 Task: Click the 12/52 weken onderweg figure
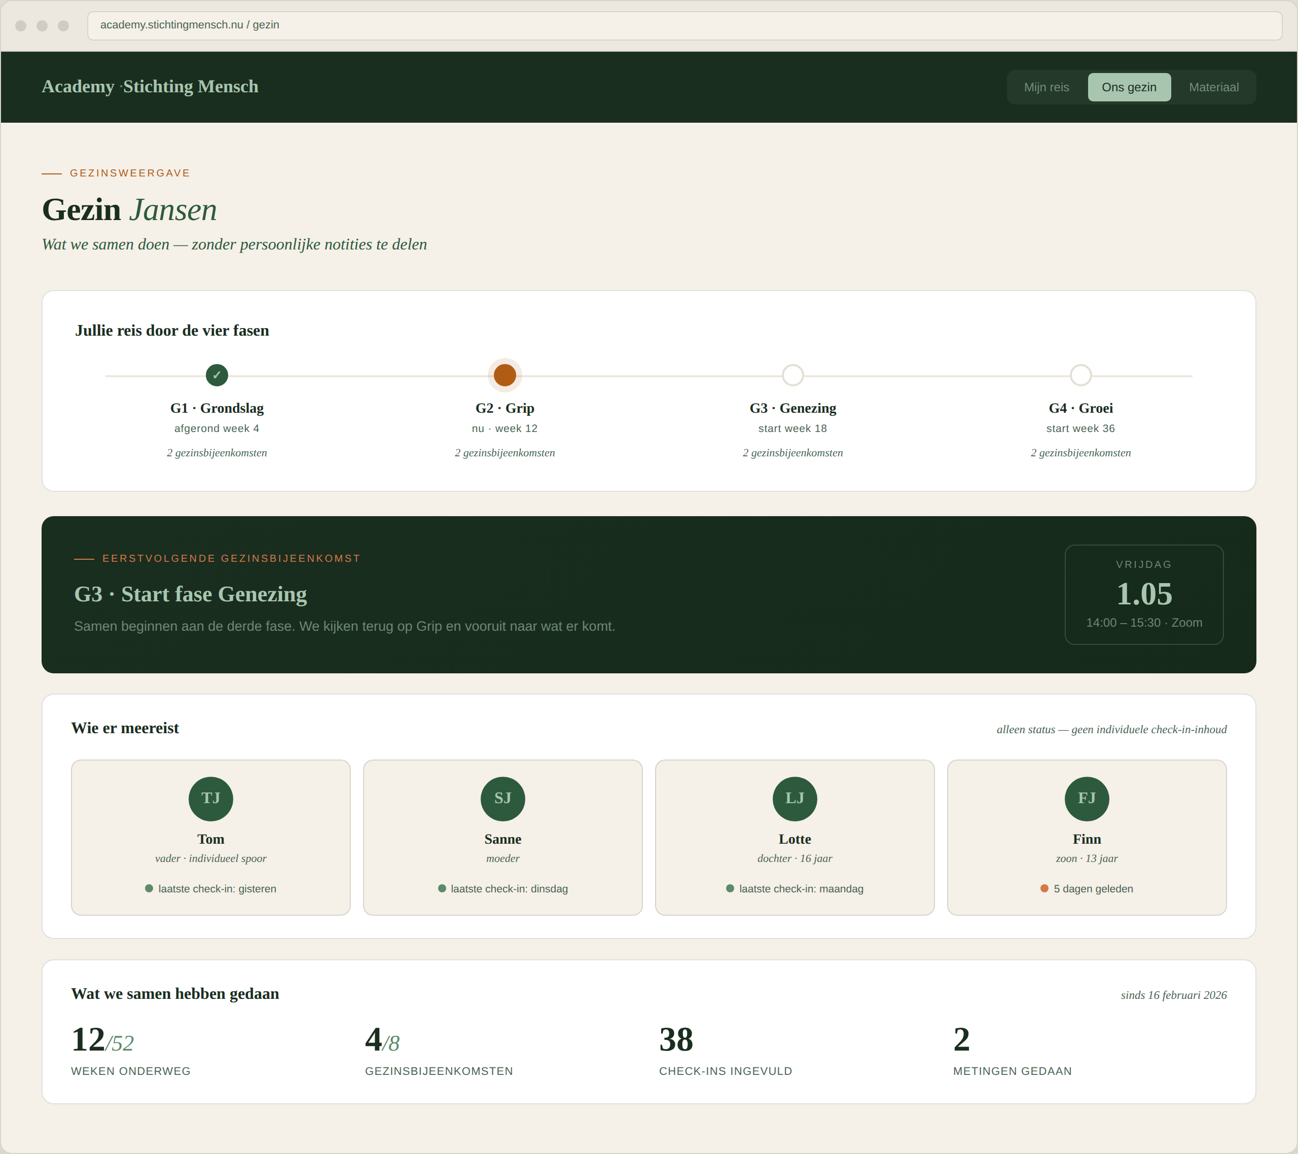tap(103, 1040)
